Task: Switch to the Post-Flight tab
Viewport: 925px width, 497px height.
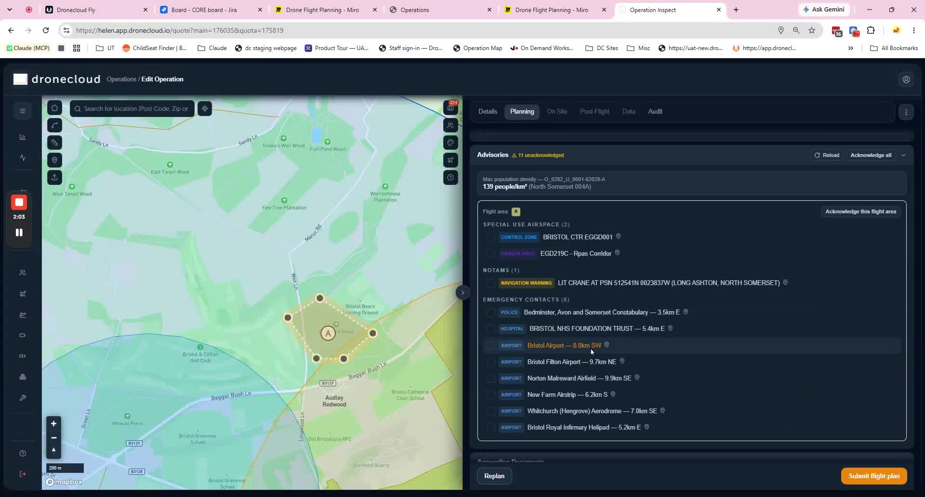Action: pos(595,111)
